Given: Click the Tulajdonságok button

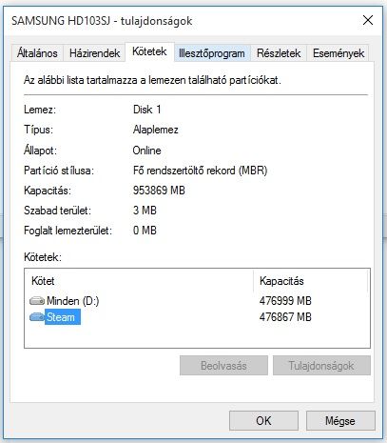Looking at the screenshot, I should 321,366.
